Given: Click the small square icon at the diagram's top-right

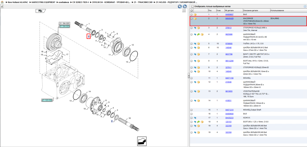Looking at the screenshot, I should point(184,11).
